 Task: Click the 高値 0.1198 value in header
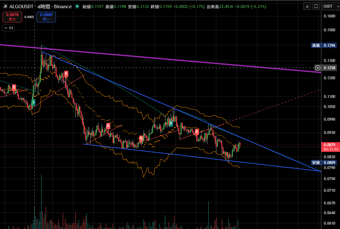pyautogui.click(x=115, y=7)
